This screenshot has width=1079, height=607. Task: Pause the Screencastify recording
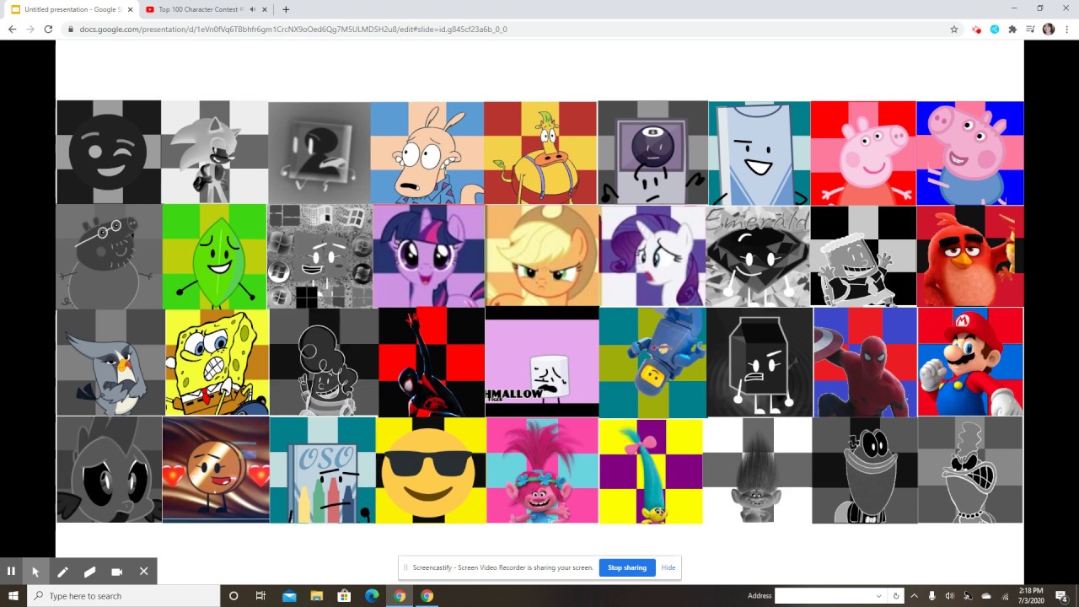pos(11,571)
